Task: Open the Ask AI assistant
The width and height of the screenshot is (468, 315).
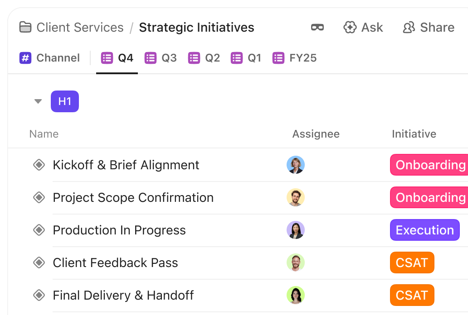Action: (x=363, y=28)
